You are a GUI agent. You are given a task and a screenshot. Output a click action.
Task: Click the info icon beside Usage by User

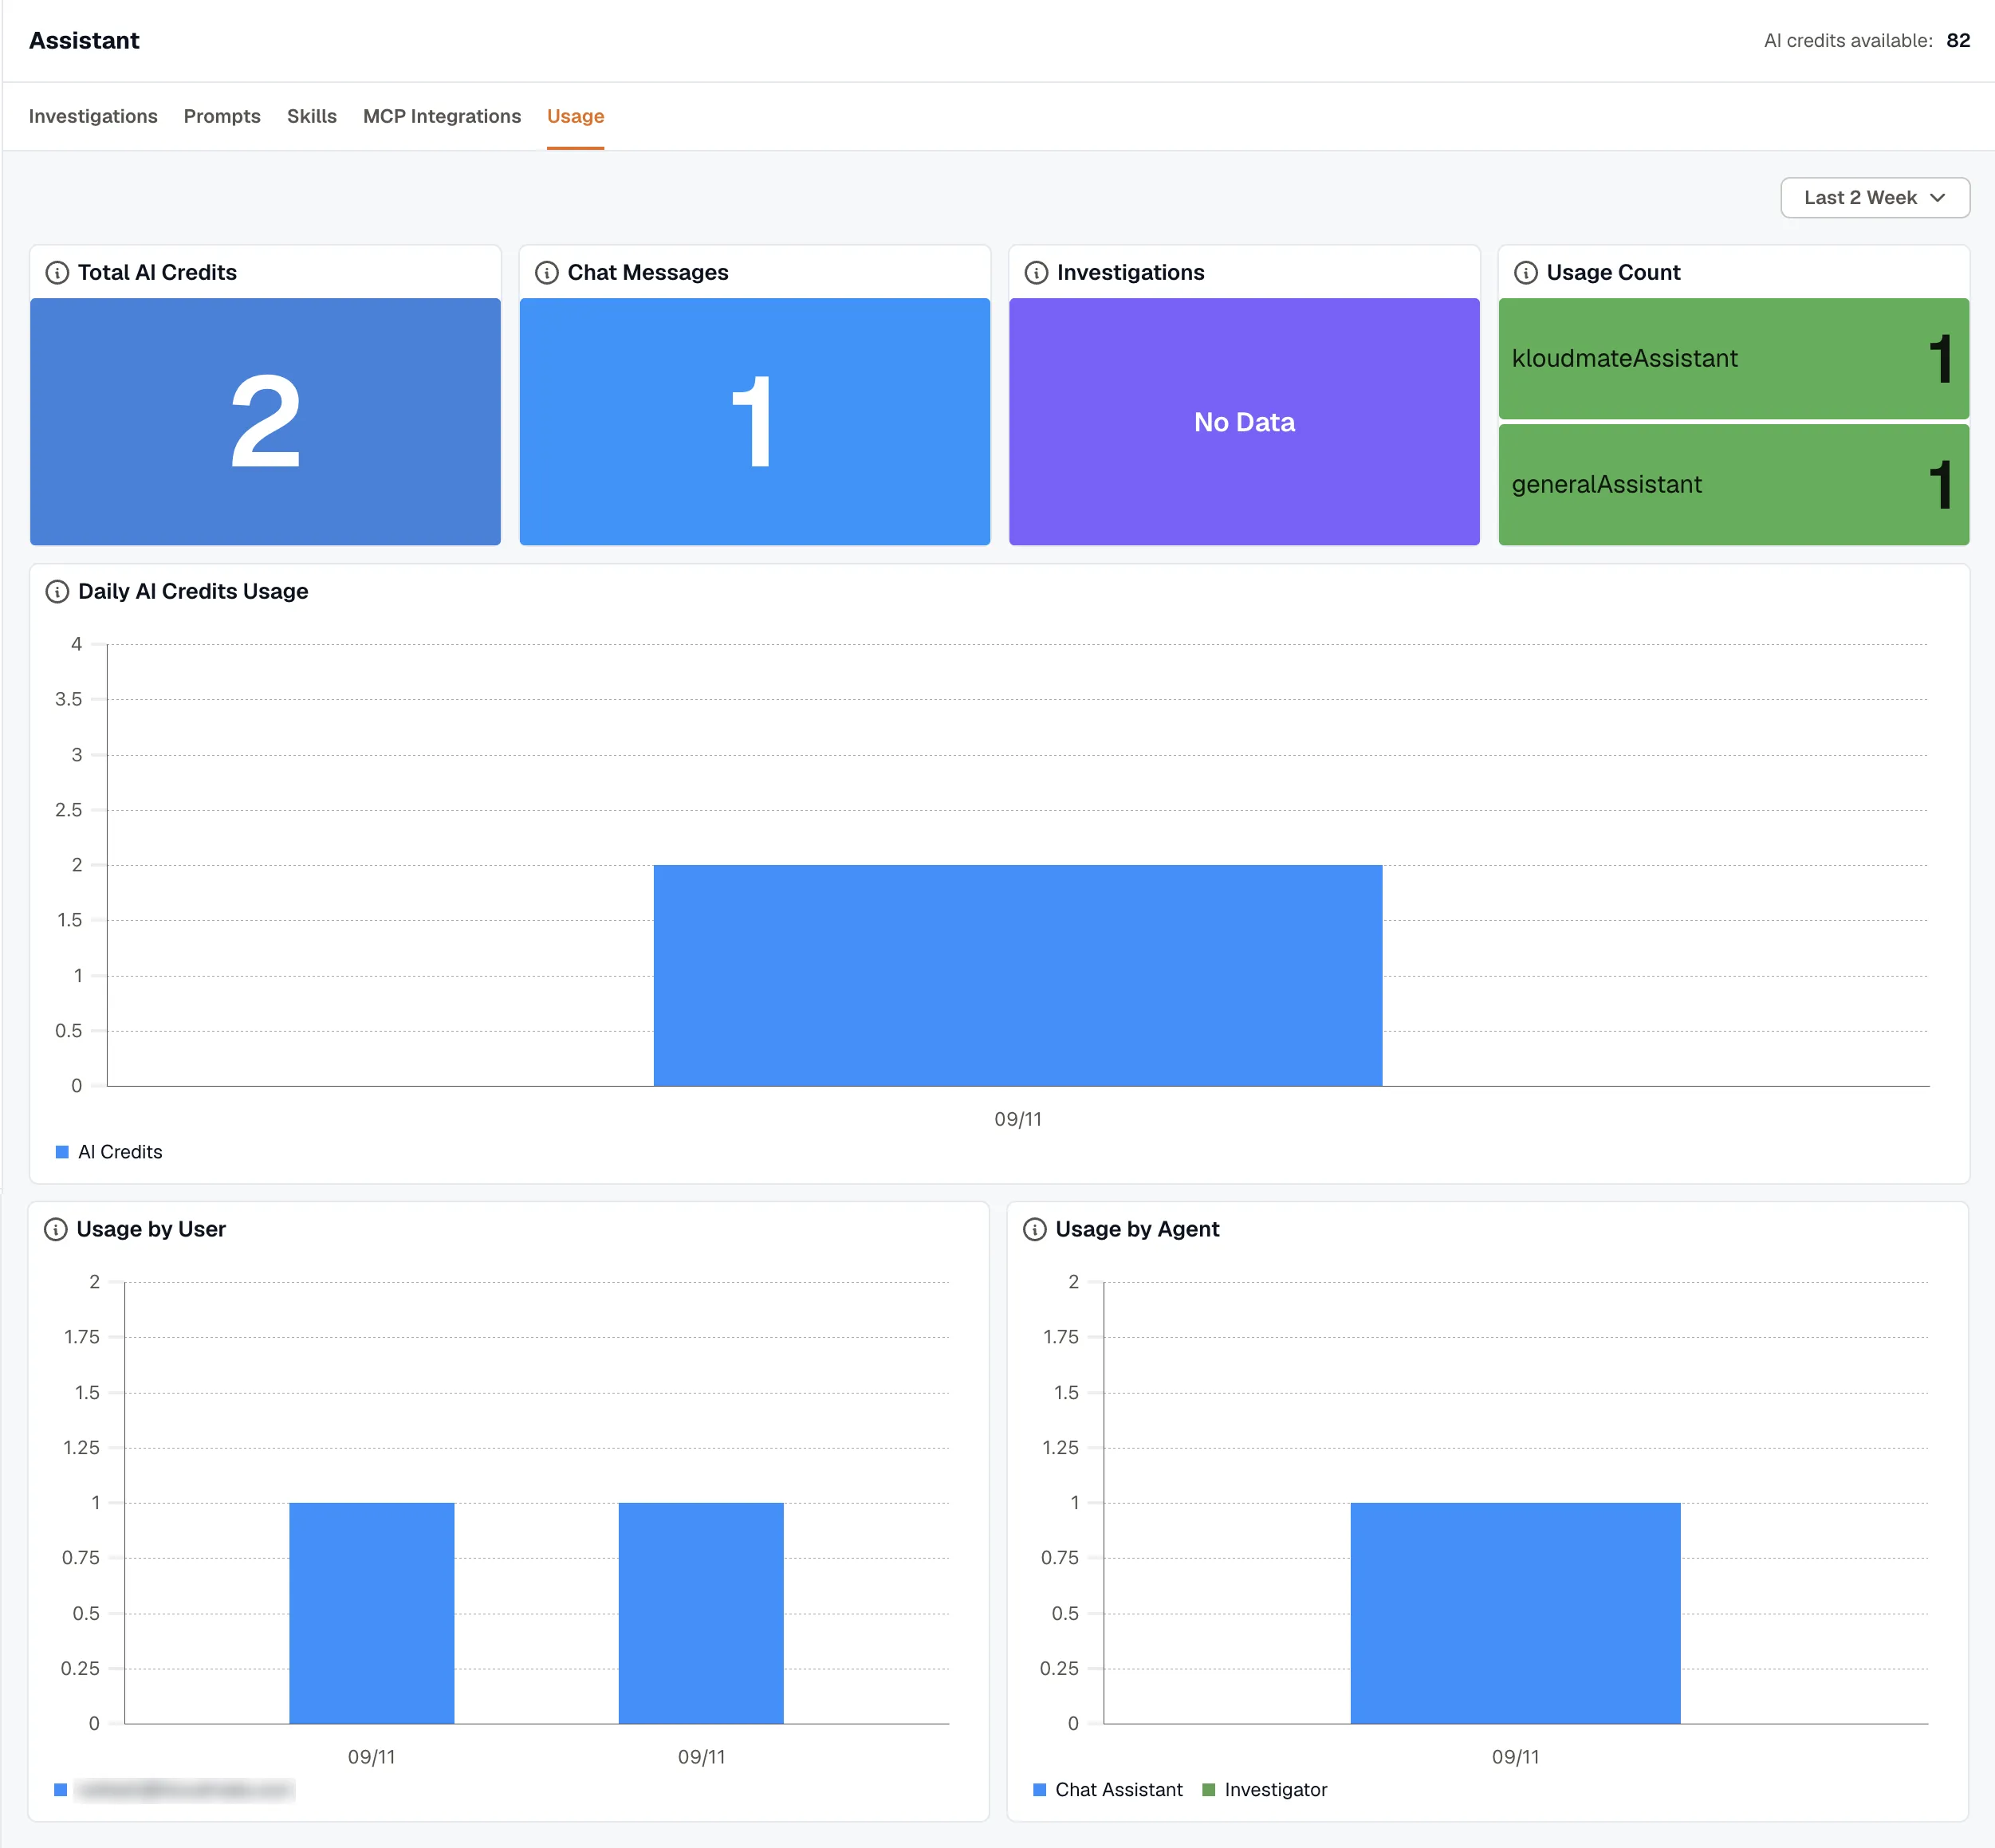pyautogui.click(x=56, y=1229)
